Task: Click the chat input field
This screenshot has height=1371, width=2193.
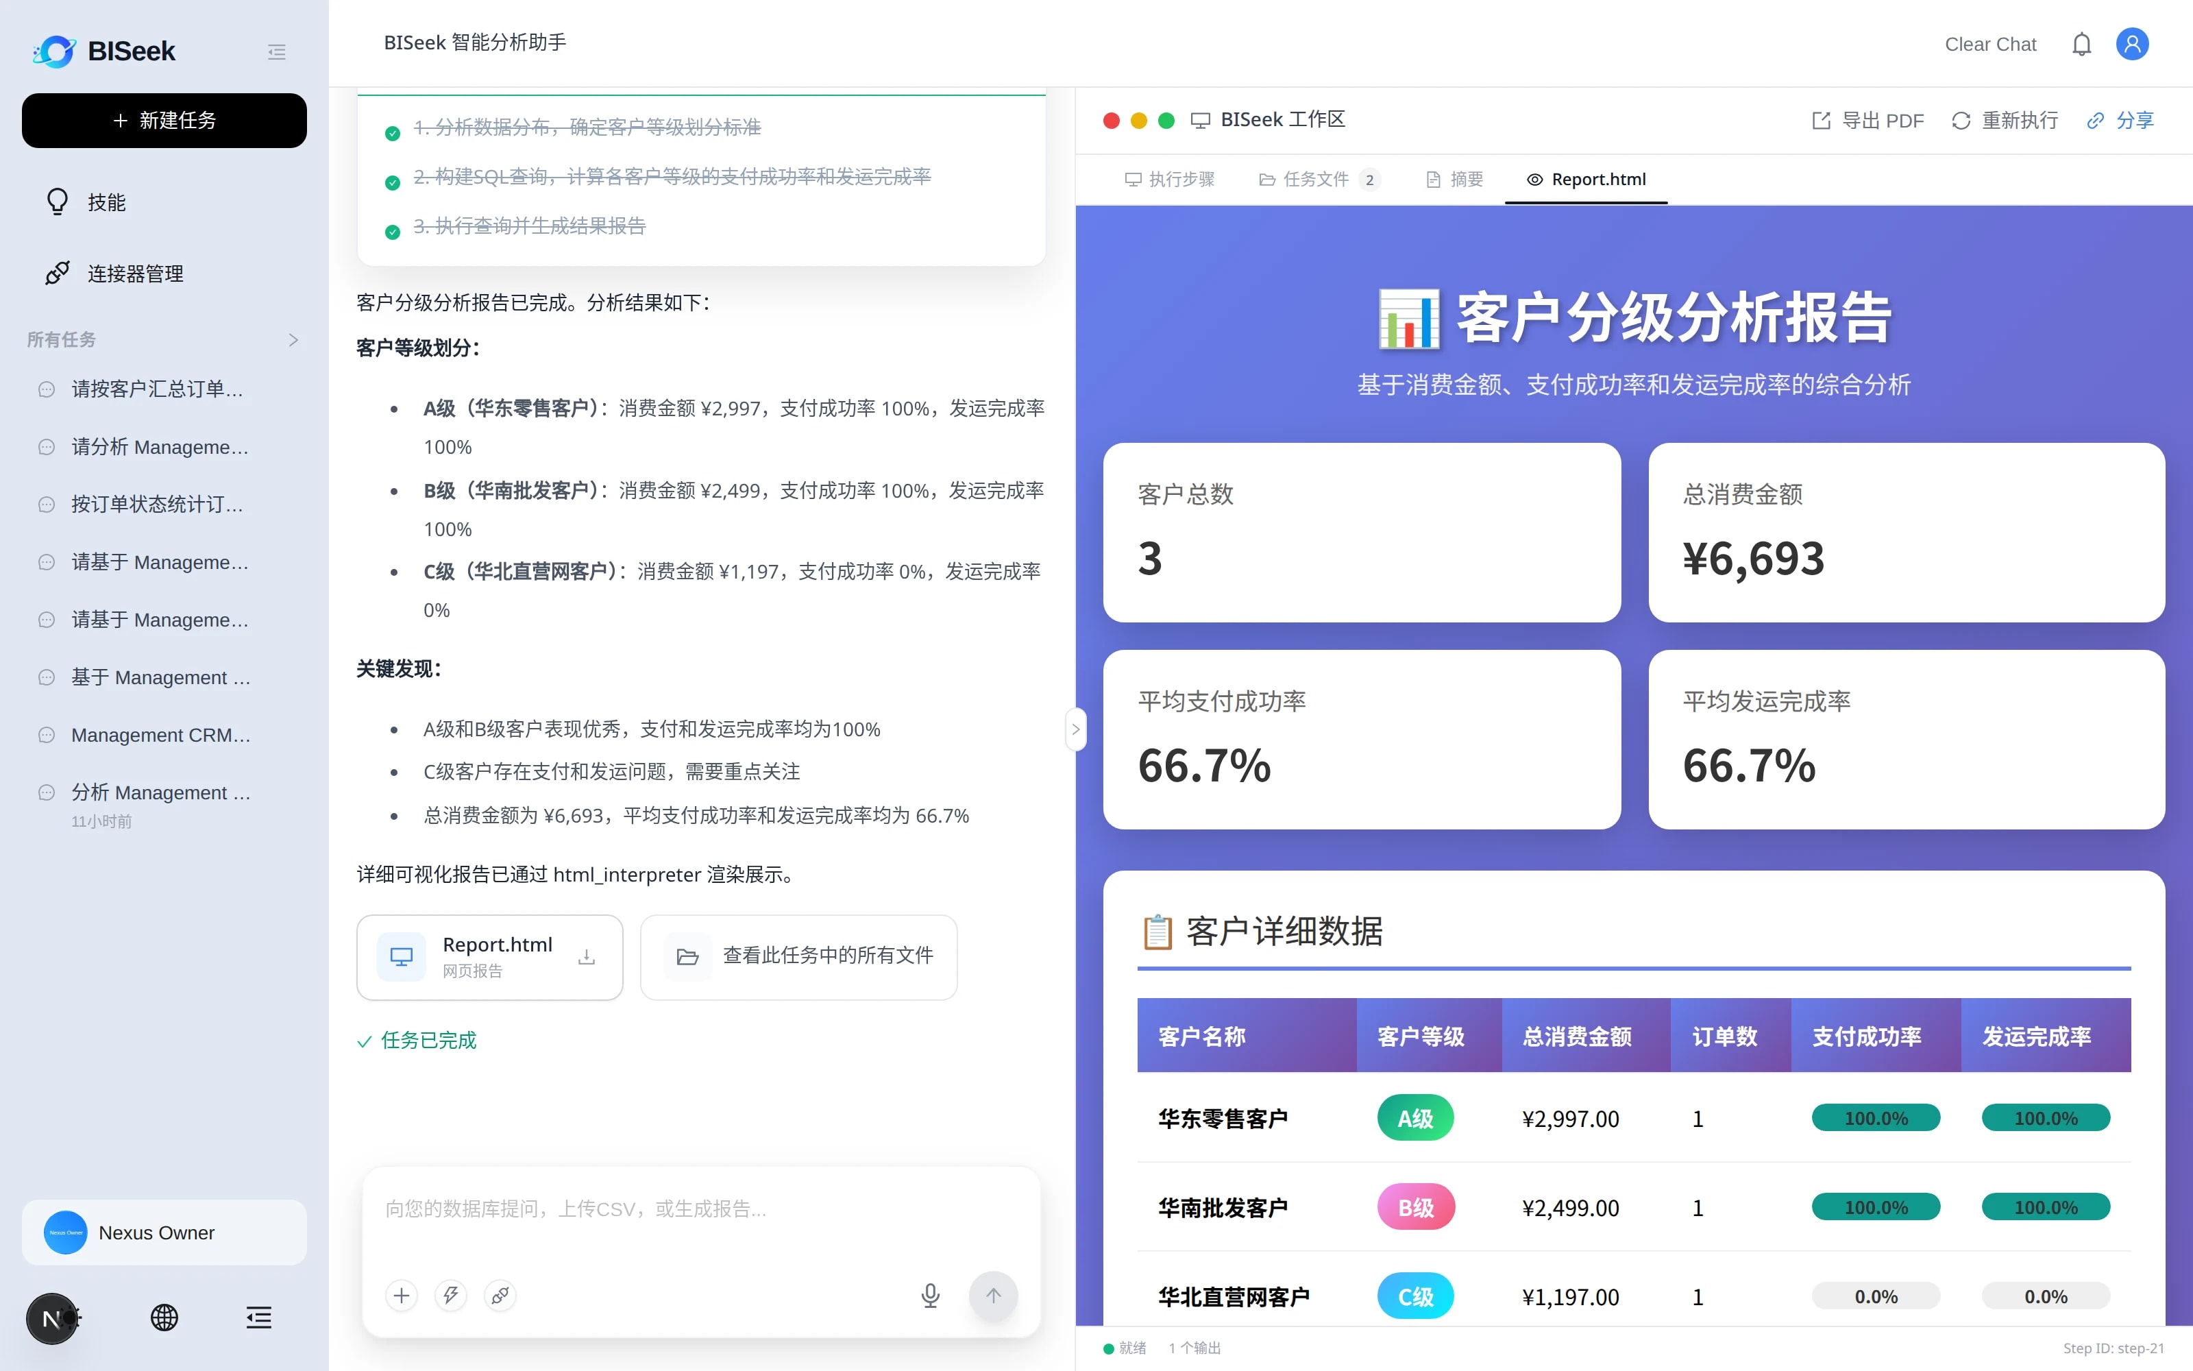Action: pos(701,1211)
